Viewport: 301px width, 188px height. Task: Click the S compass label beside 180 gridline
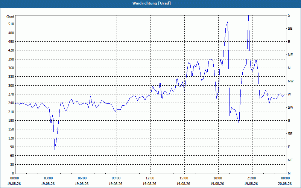click(x=289, y=121)
